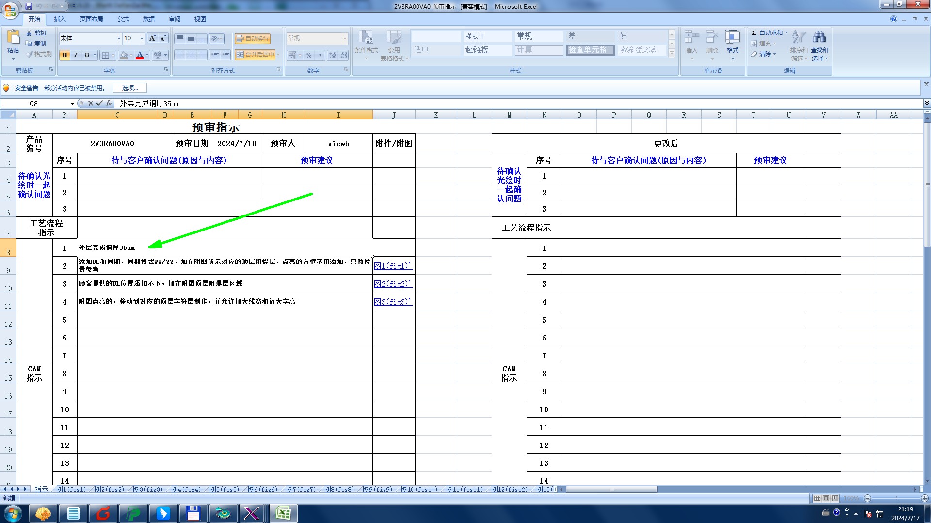Open Excel from the Windows taskbar
This screenshot has height=523, width=931.
coord(283,513)
